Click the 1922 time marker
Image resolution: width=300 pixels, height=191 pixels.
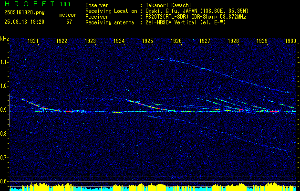pos(62,41)
